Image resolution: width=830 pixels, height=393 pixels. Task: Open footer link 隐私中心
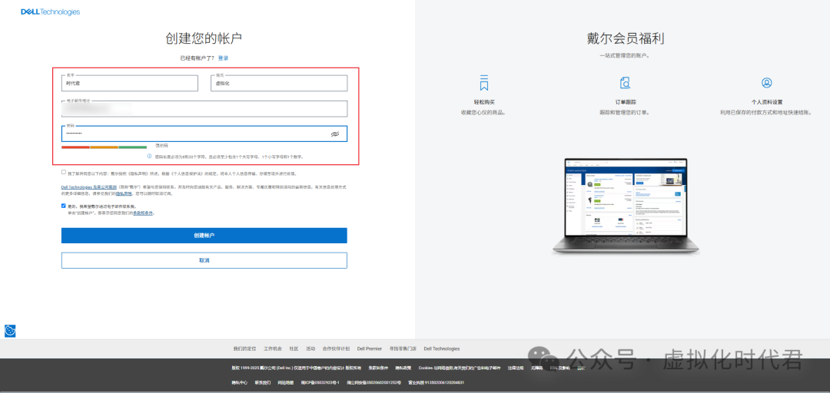coord(239,382)
